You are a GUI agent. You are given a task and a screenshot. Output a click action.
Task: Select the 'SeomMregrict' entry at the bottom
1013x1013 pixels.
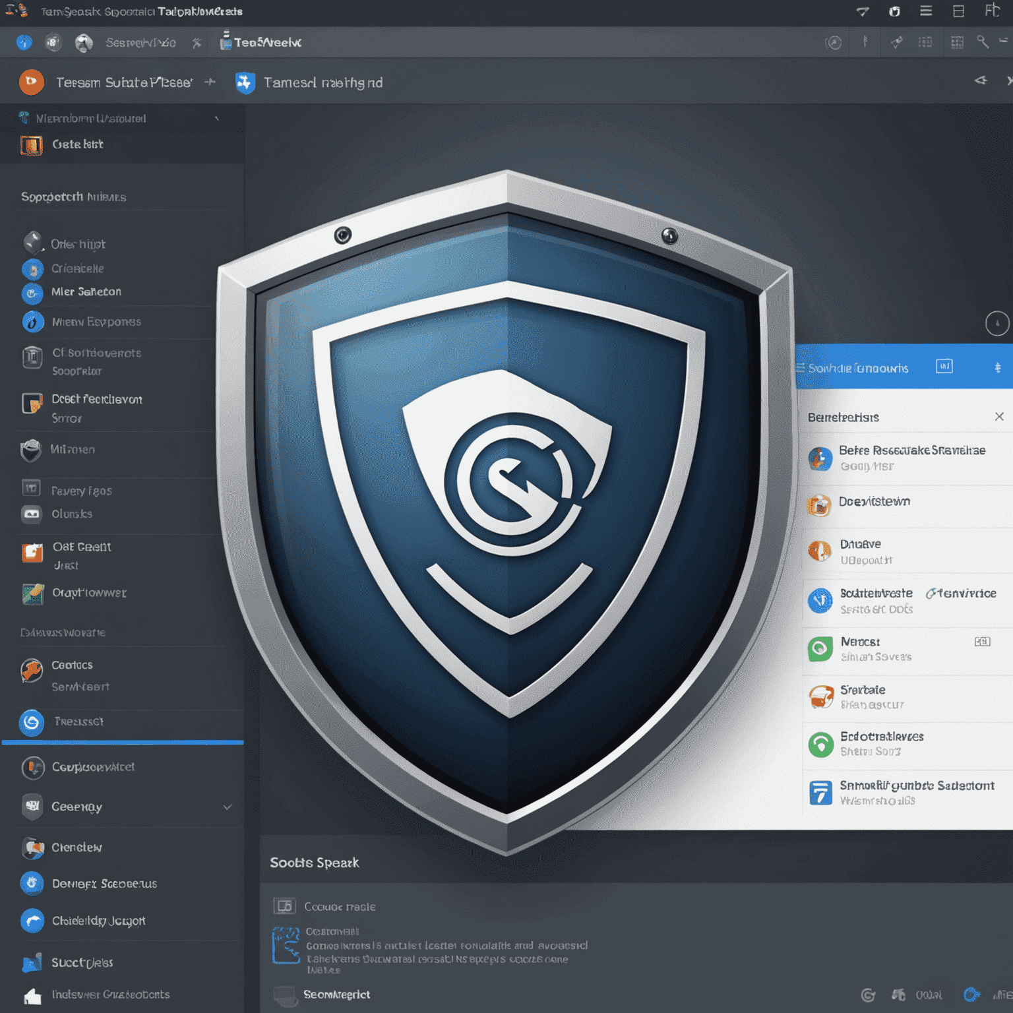pyautogui.click(x=336, y=995)
